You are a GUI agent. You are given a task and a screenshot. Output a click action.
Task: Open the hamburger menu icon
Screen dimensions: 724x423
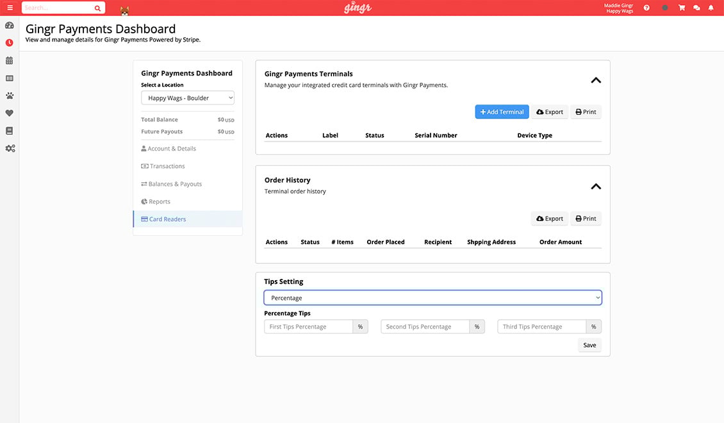(x=10, y=8)
